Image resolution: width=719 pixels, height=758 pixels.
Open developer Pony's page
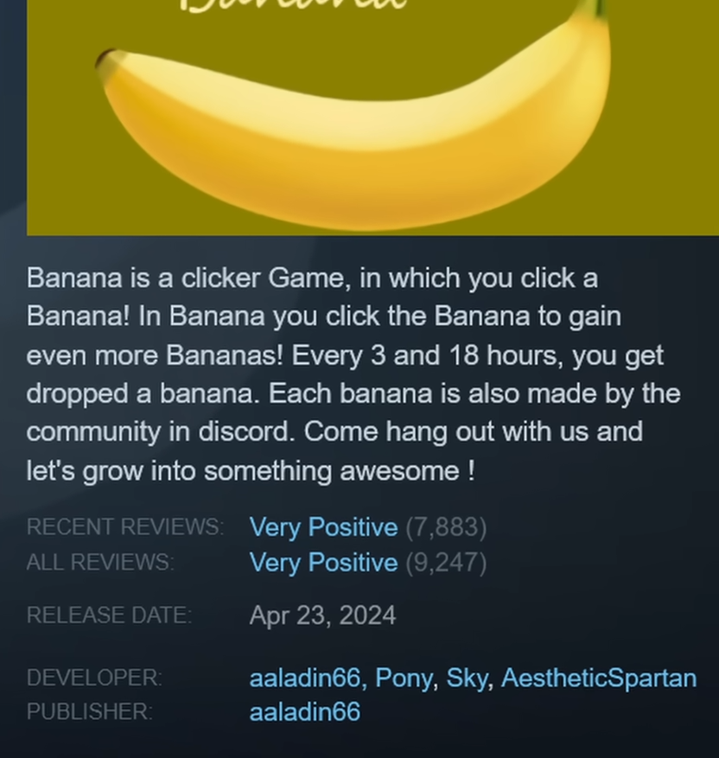(x=404, y=678)
